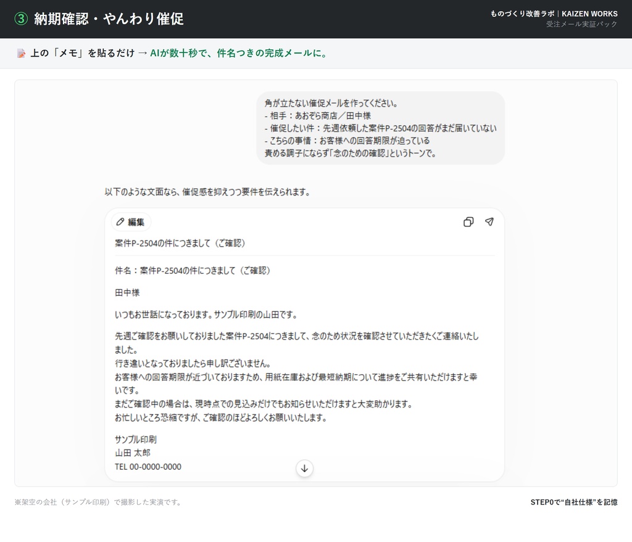This screenshot has width=632, height=542.
Task: Click the line まだご確認中の場合は
Action: tap(264, 404)
